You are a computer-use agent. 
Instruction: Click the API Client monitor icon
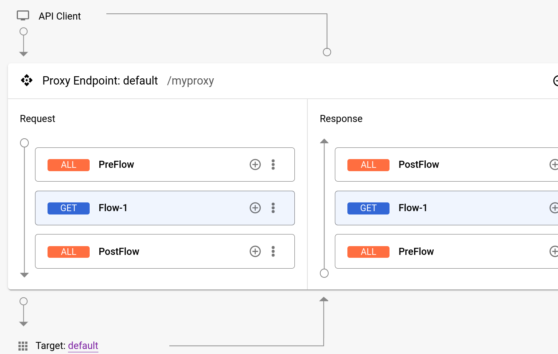pos(23,15)
